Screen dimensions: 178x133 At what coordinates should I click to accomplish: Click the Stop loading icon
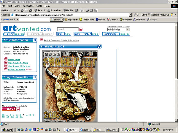22,10
